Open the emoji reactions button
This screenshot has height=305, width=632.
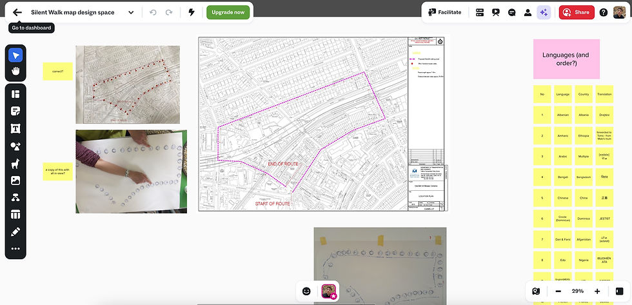[306, 291]
